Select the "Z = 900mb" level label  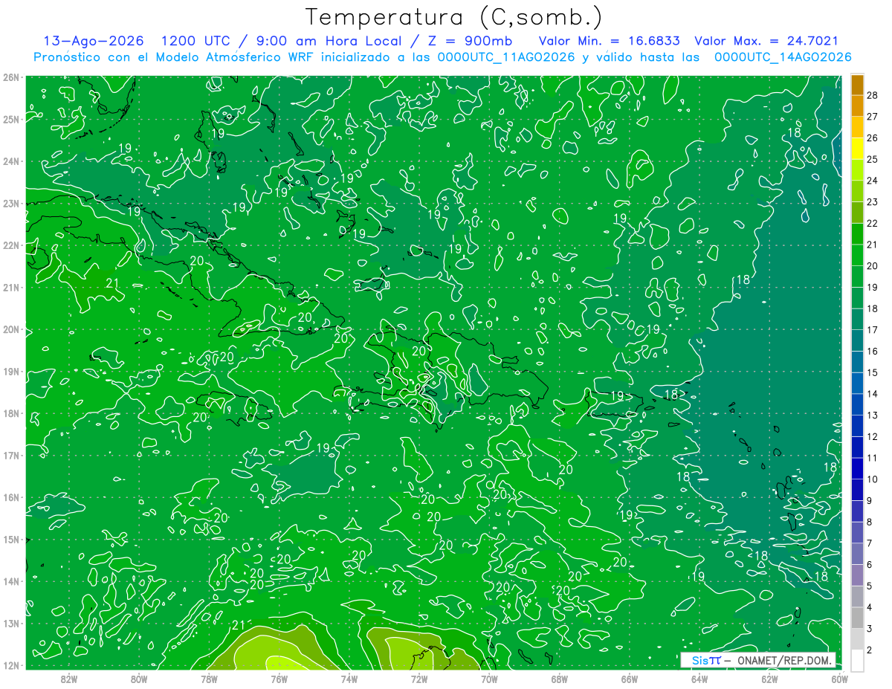(x=470, y=41)
